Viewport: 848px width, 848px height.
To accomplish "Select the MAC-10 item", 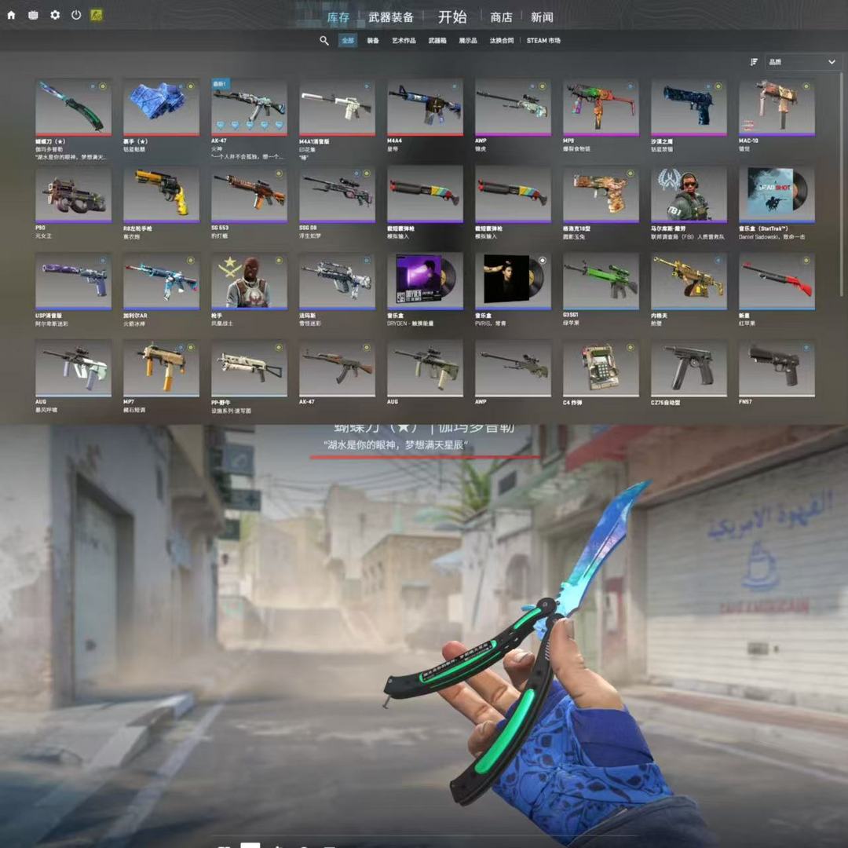I will coord(777,108).
